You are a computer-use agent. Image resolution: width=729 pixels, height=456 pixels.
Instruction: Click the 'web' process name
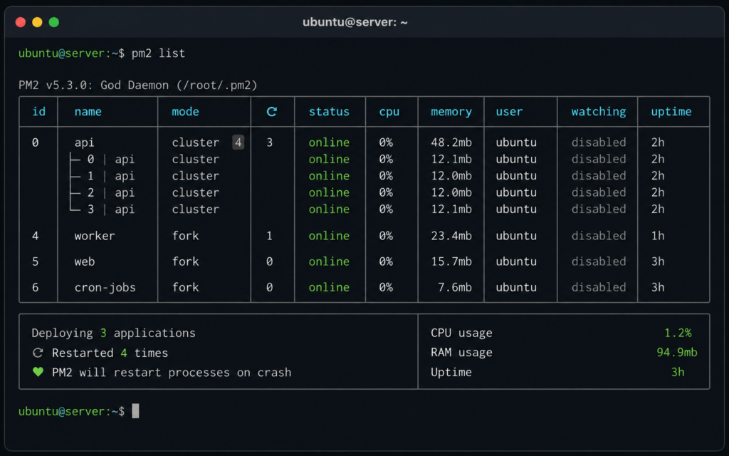tap(85, 261)
